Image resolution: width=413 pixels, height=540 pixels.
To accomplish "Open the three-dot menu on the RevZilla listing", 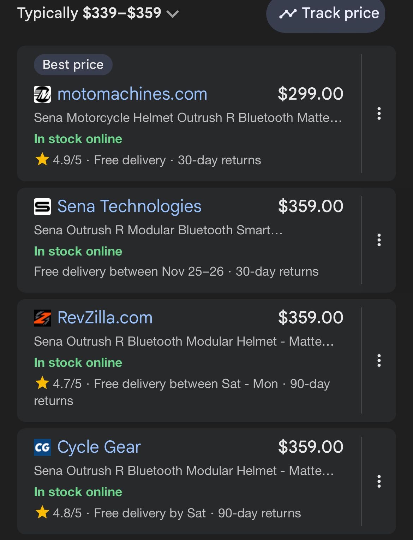I will pyautogui.click(x=379, y=361).
